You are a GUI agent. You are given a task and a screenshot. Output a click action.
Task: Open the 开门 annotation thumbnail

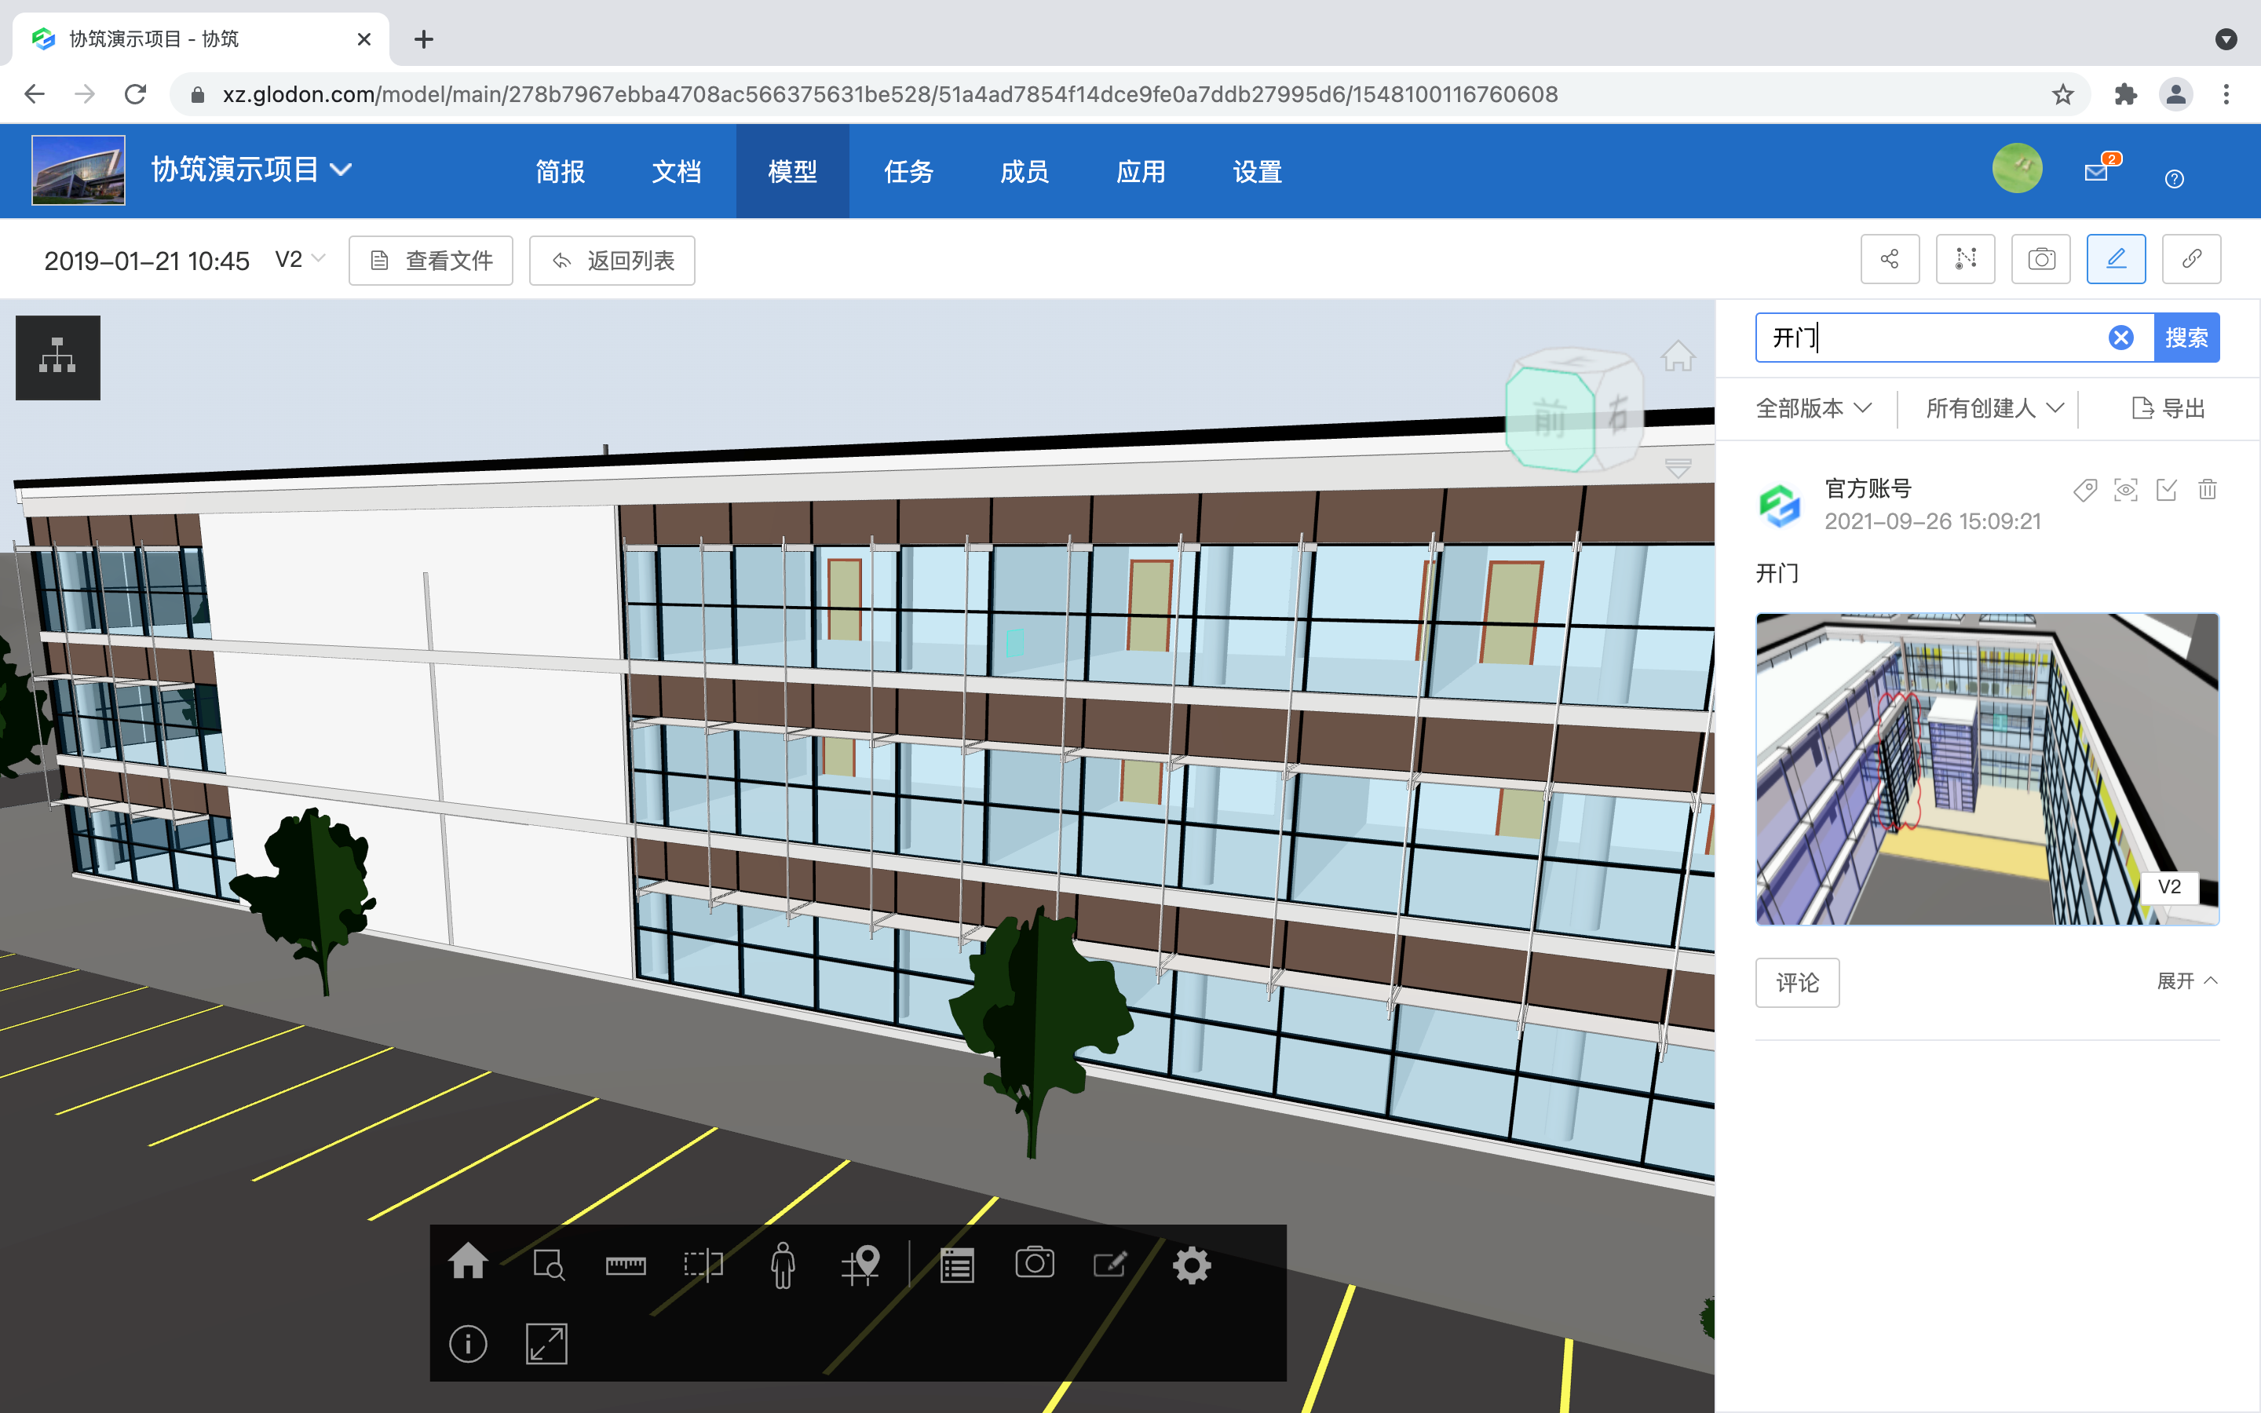(x=1986, y=769)
